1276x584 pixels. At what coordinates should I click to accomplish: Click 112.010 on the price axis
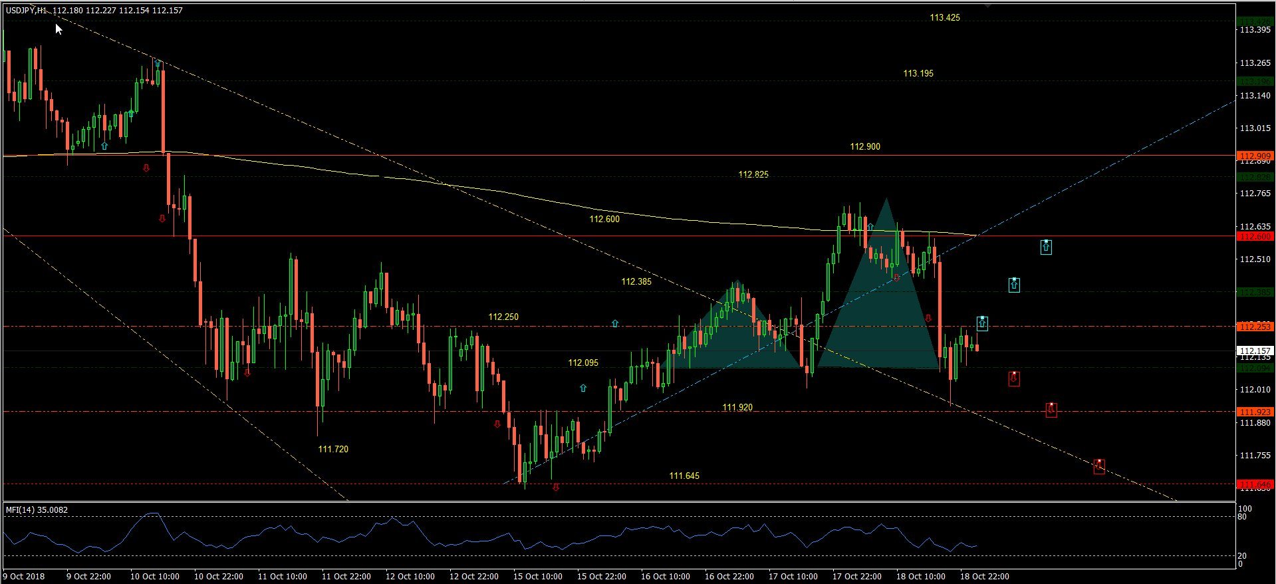[x=1255, y=390]
